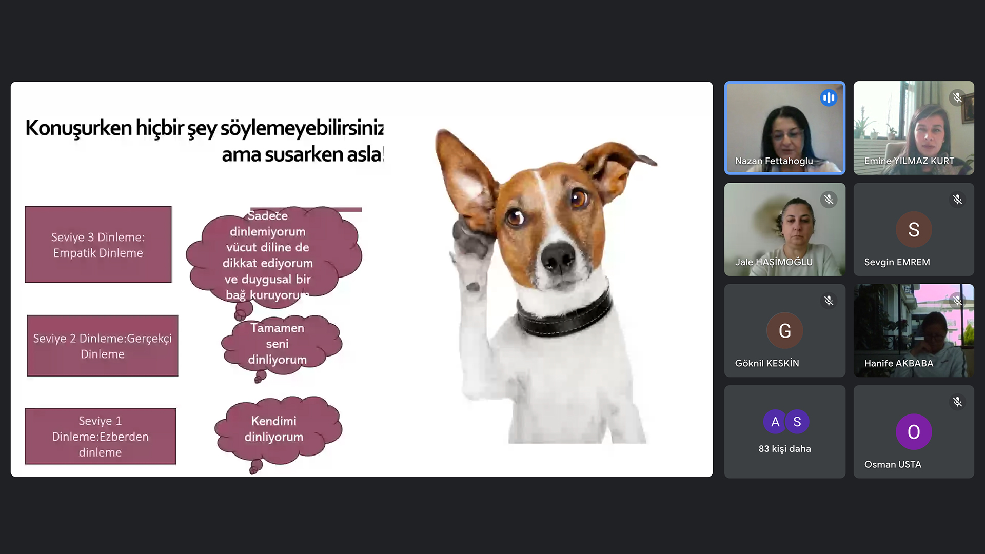985x554 pixels.
Task: Click the 'Seviye 1 Dinleme:Ezberden dinleme' box
Action: [100, 437]
